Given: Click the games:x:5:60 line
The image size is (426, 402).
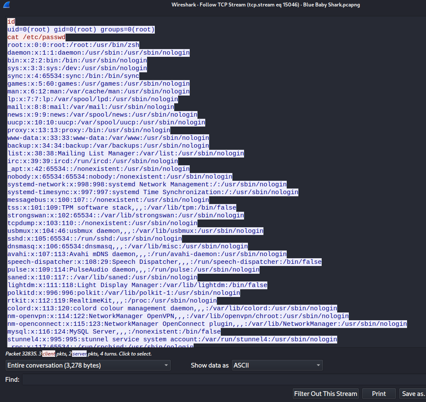Looking at the screenshot, I should point(99,83).
